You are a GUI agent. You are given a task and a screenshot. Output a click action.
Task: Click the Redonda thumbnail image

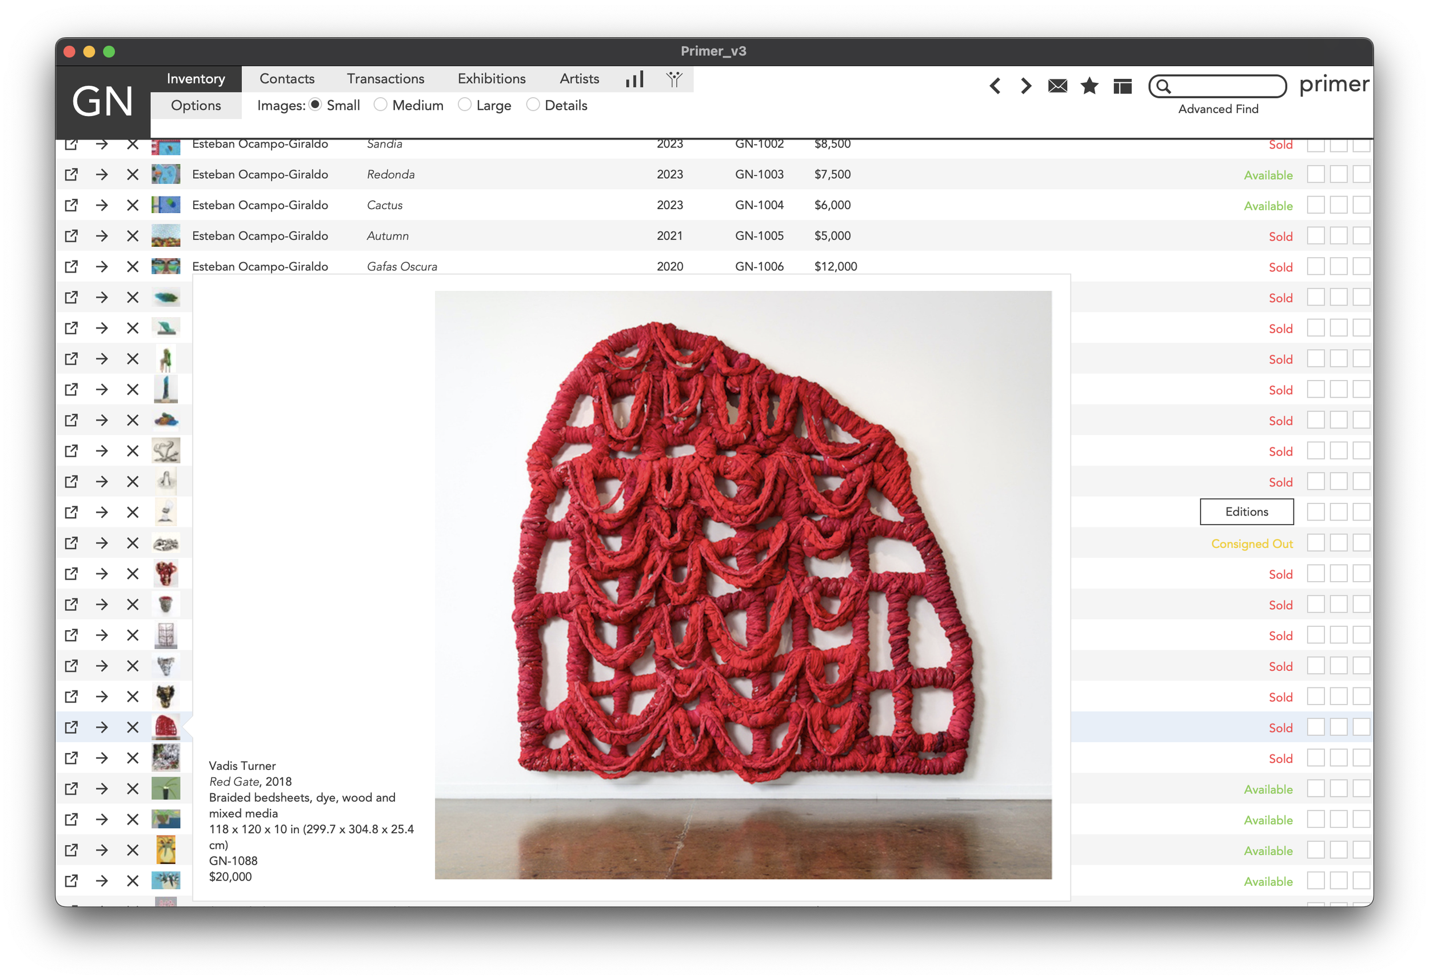(166, 175)
